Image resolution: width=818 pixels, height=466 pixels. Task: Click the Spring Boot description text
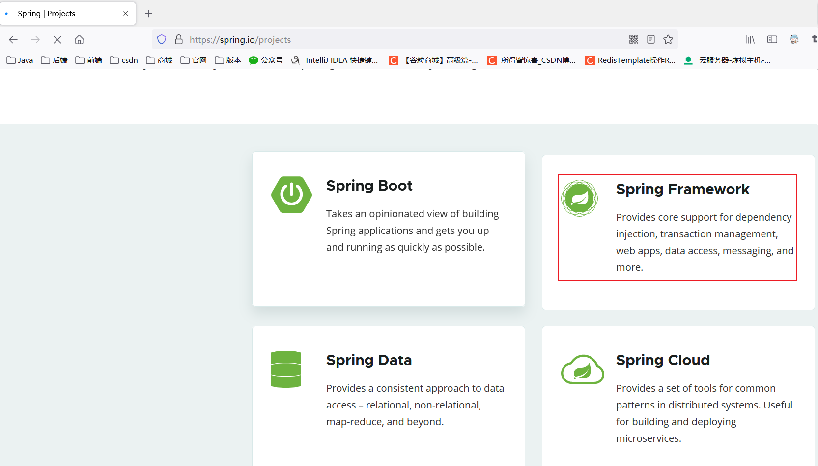pos(412,231)
